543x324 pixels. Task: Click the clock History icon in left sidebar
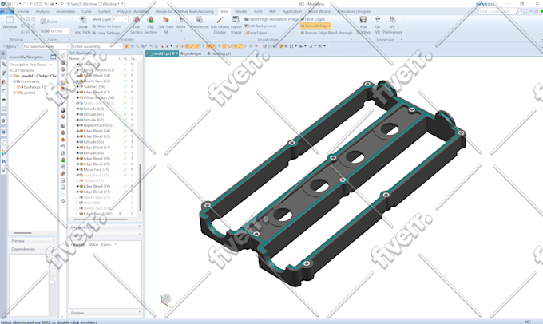[x=3, y=143]
